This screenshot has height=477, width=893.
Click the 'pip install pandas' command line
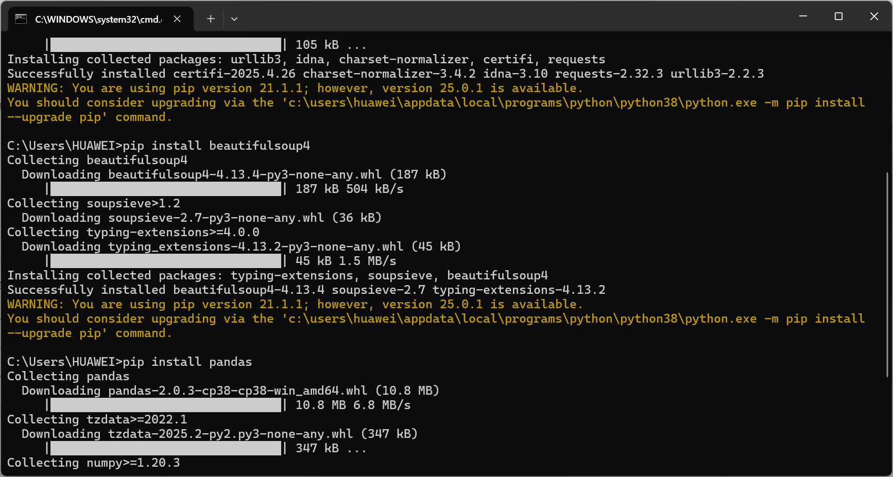[187, 362]
